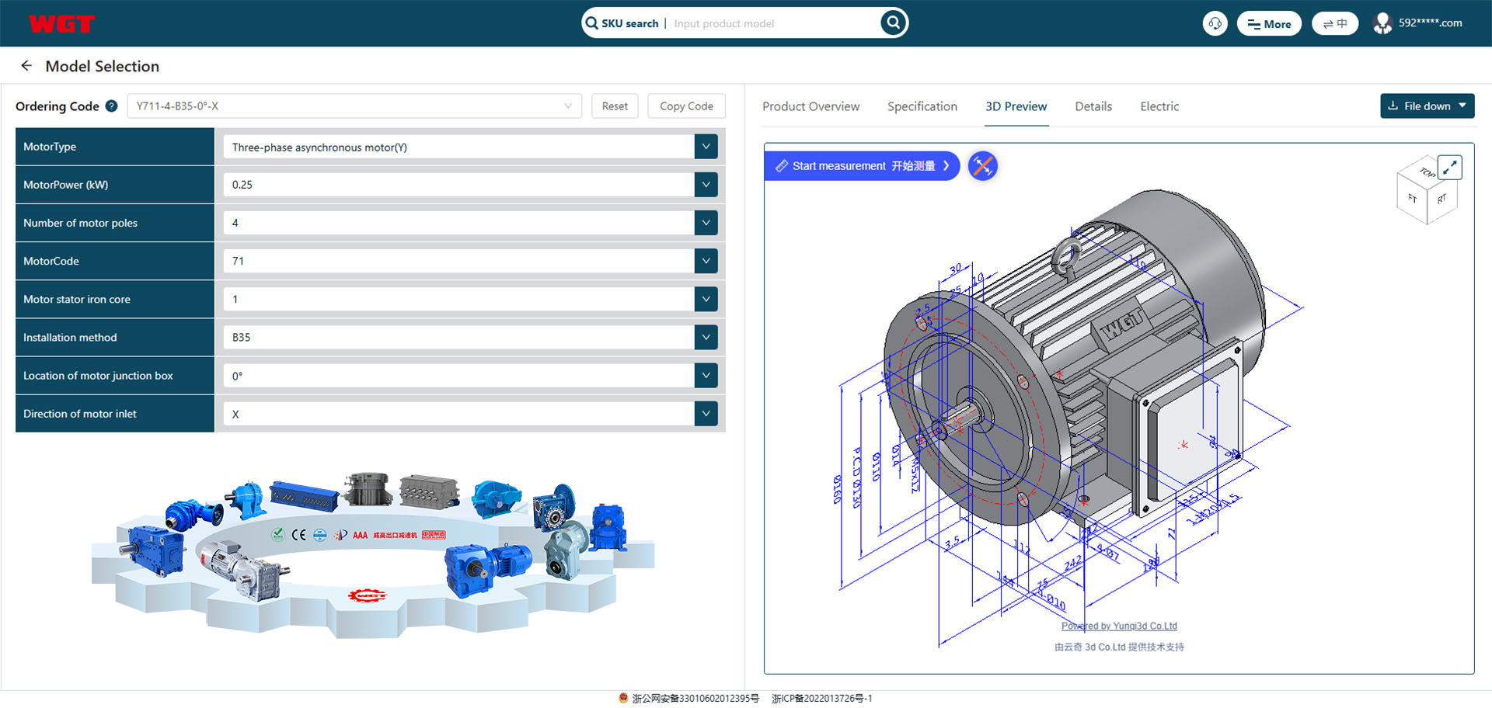Expand the MotorType dropdown
1492x708 pixels.
pos(706,147)
